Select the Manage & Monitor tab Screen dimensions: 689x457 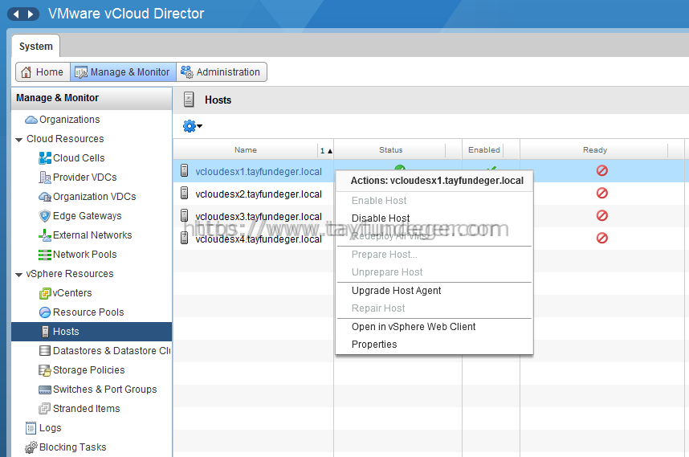click(x=123, y=72)
